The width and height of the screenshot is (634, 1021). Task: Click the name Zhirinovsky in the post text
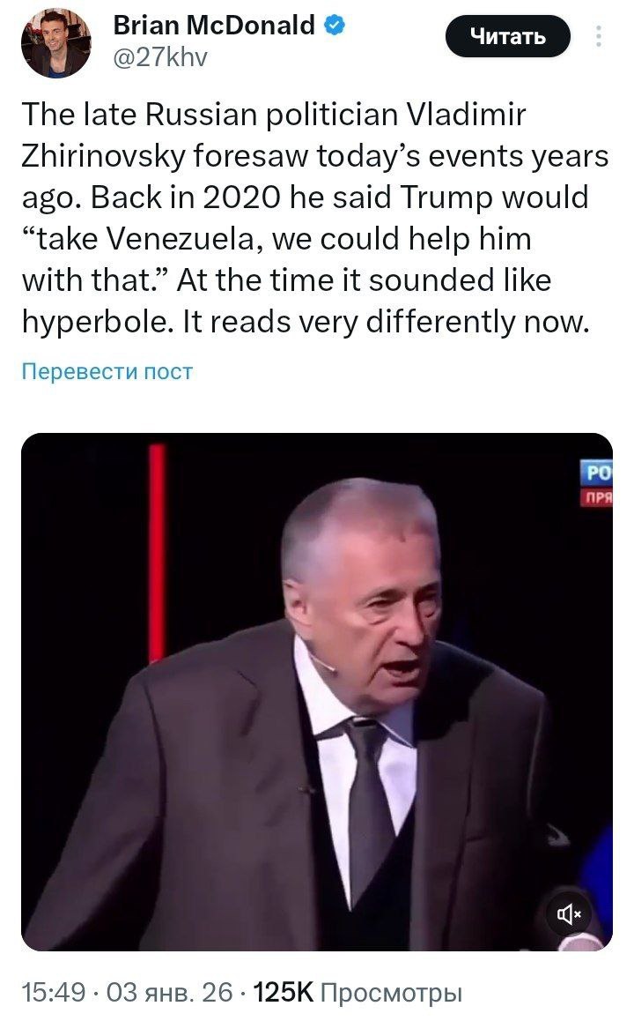103,156
